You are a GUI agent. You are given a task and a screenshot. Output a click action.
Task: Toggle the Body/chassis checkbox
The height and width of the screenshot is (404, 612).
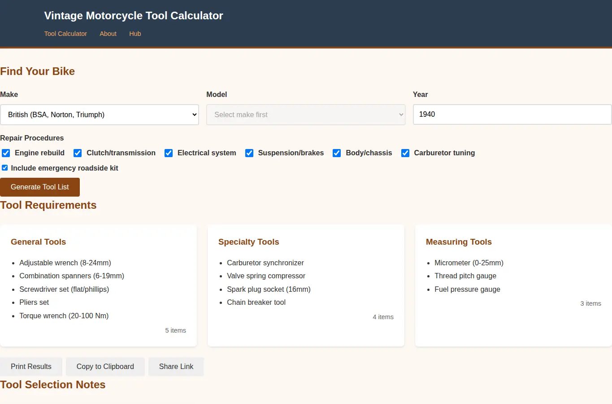pos(337,153)
